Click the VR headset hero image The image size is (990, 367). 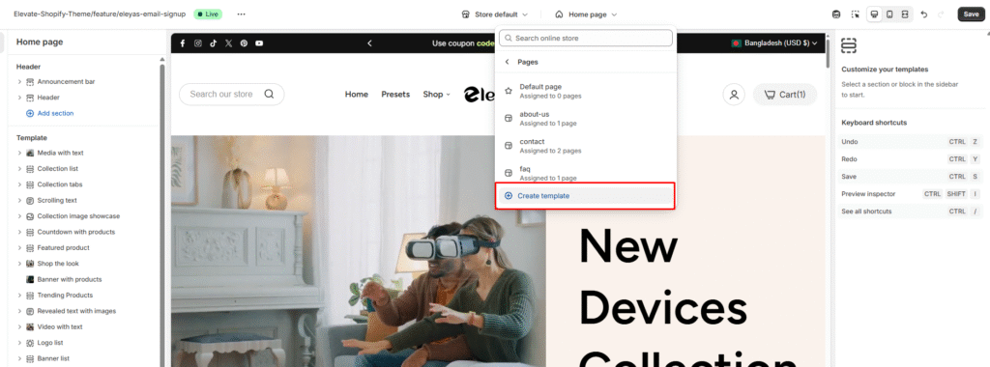tap(358, 251)
